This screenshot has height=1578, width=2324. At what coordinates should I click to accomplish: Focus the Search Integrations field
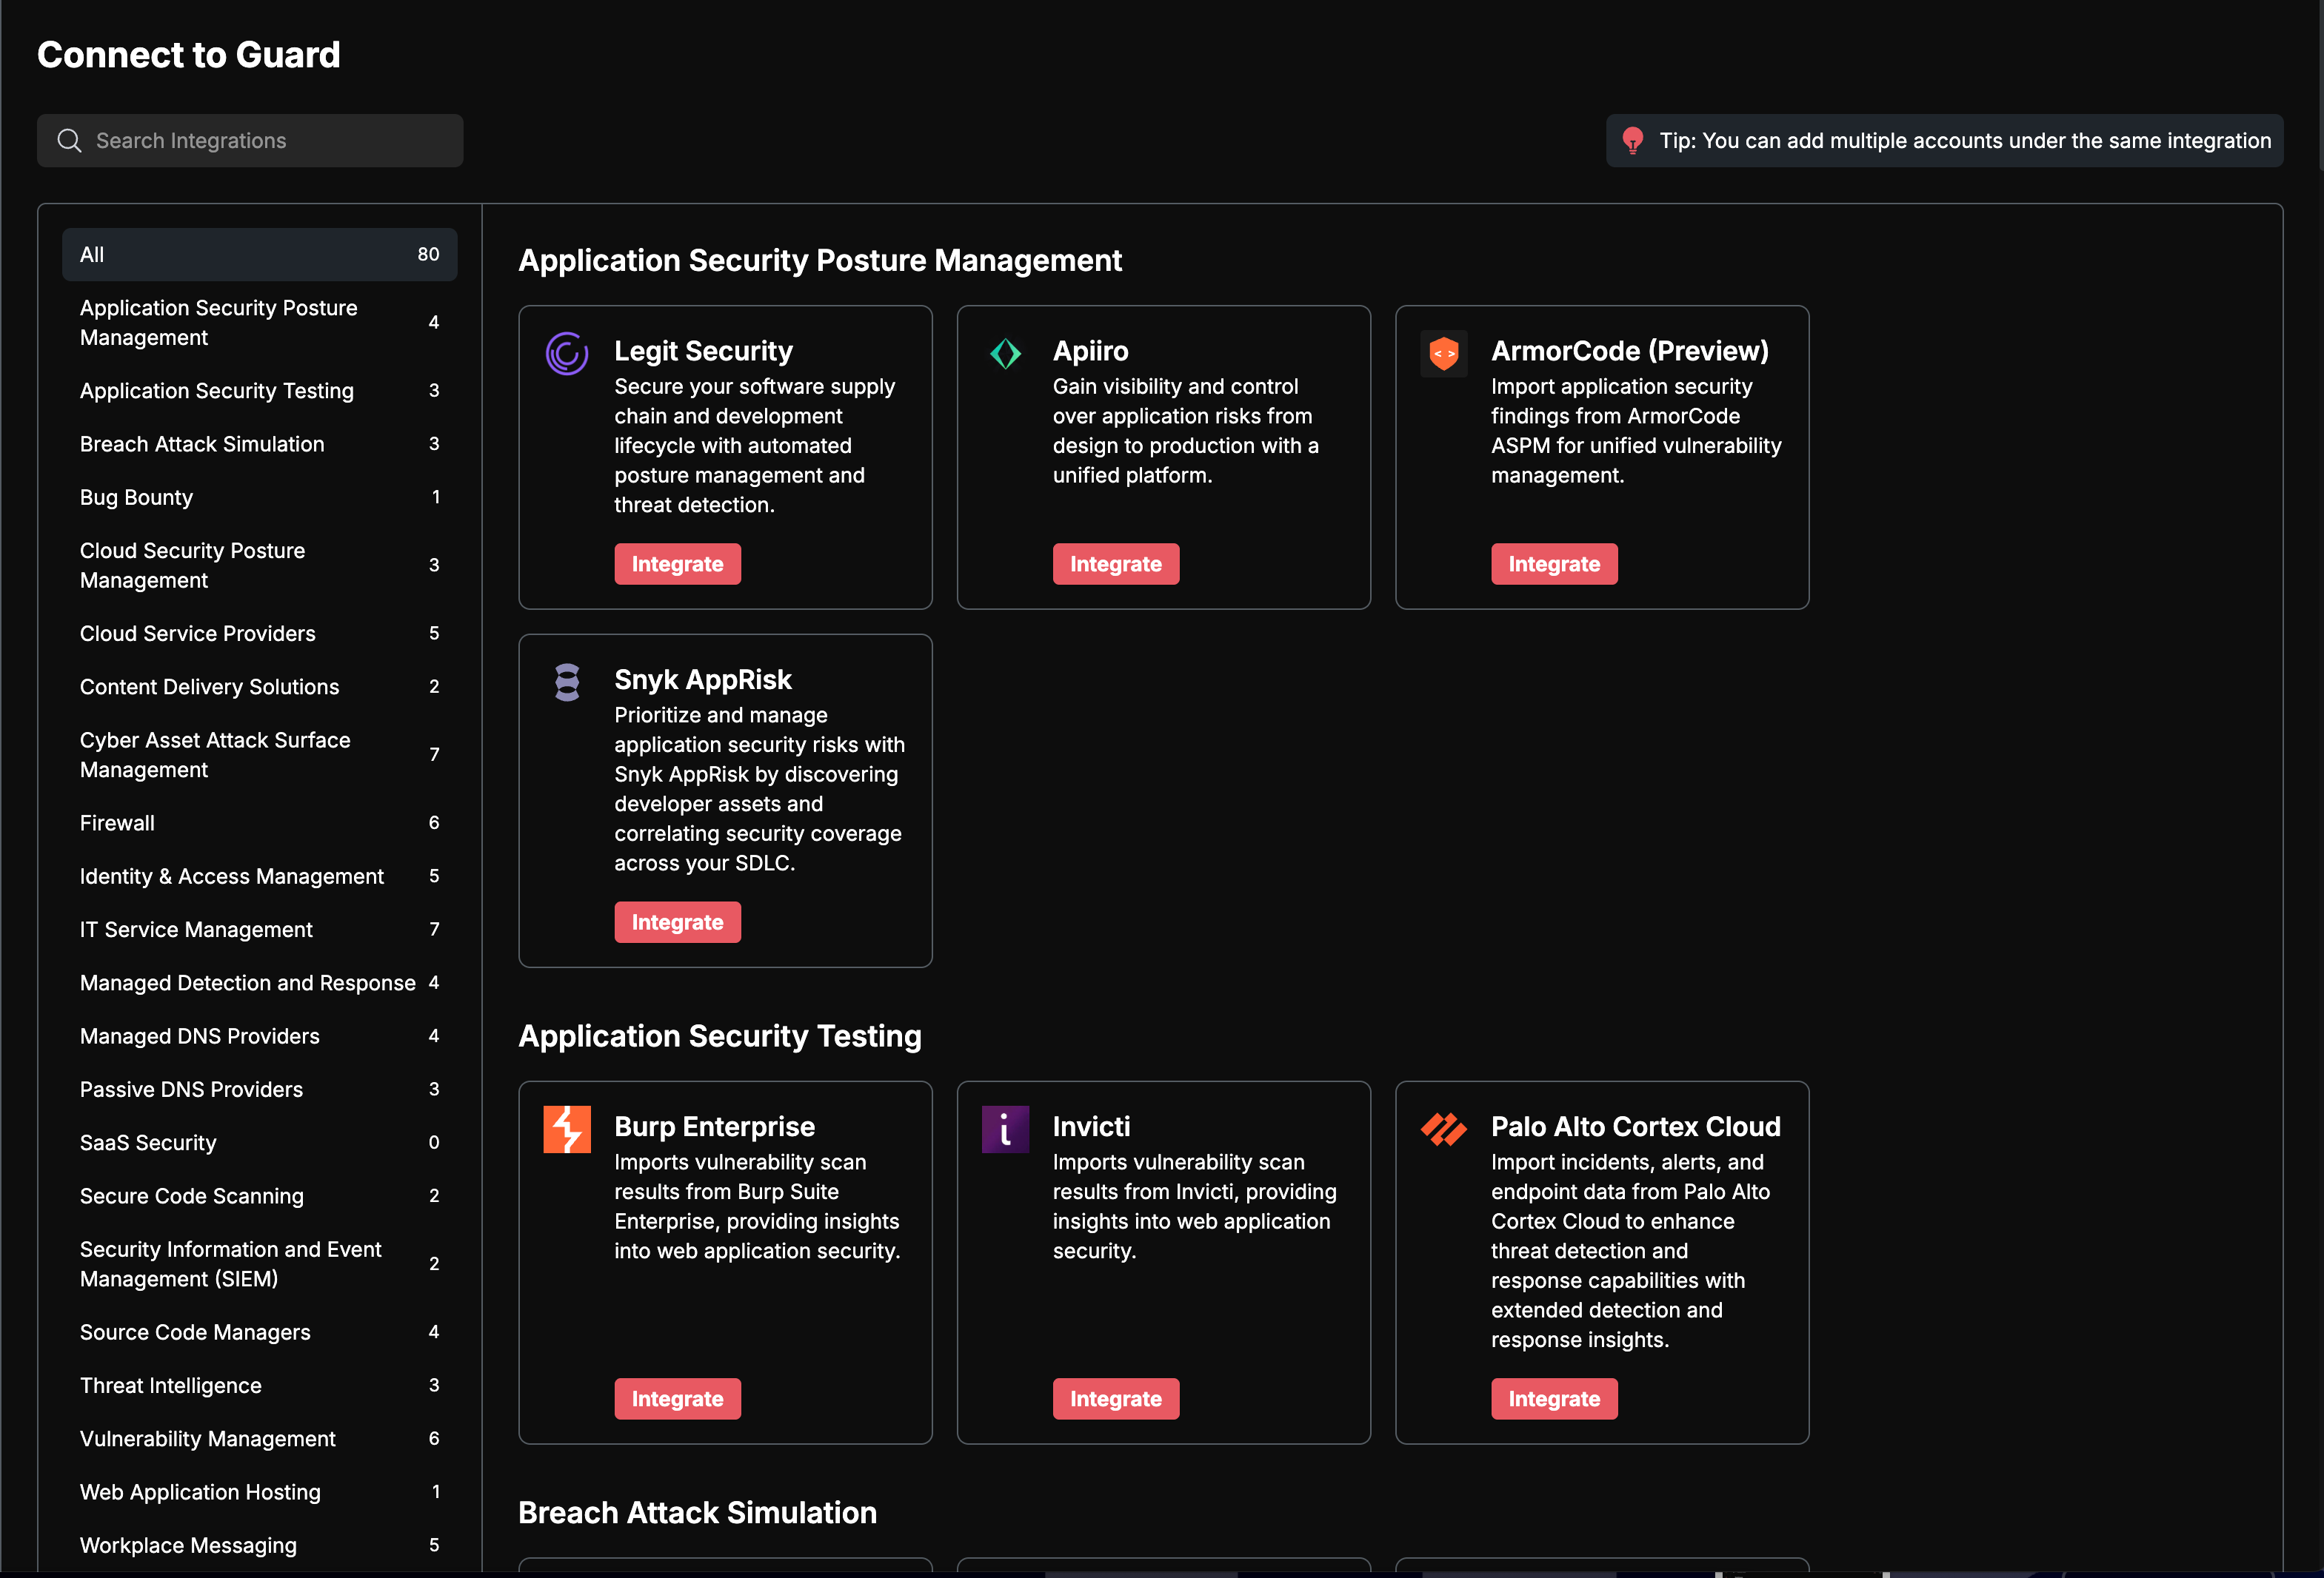(x=250, y=141)
